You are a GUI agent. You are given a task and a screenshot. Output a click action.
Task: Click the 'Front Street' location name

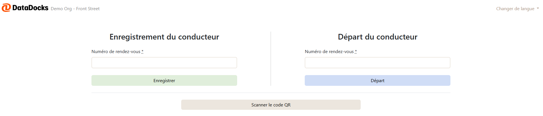point(88,9)
